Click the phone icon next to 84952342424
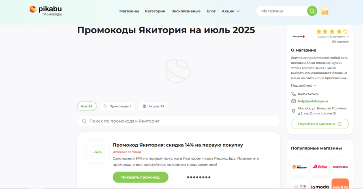 [x=293, y=94]
